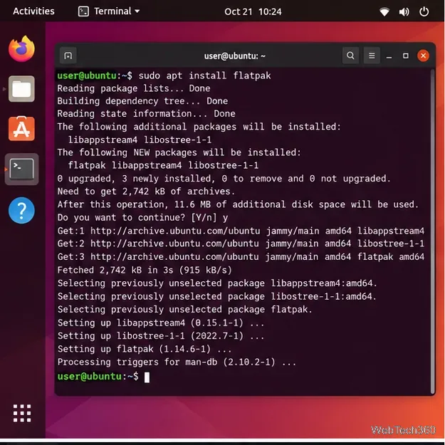Click the 'Reading package lists... Done' line
Viewport: 445px width, 445px height.
pyautogui.click(x=134, y=88)
